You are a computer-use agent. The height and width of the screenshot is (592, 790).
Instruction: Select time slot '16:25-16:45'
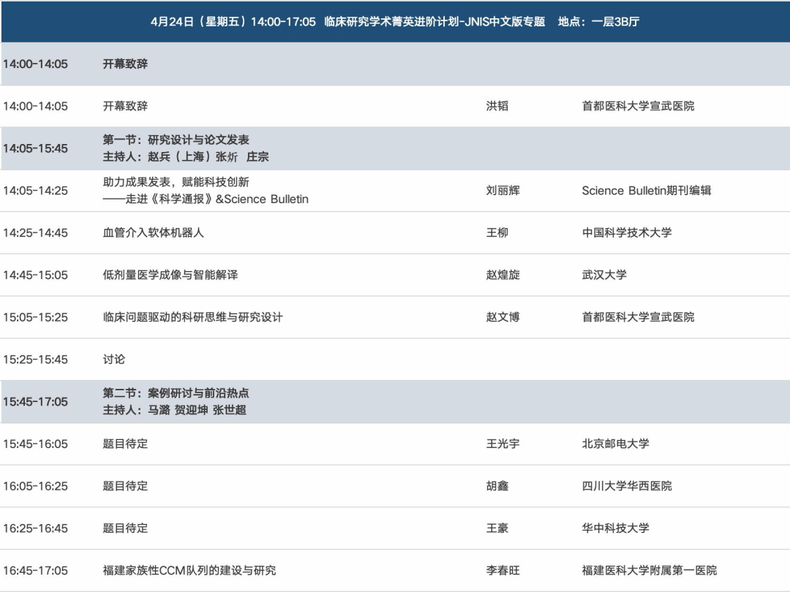click(35, 528)
